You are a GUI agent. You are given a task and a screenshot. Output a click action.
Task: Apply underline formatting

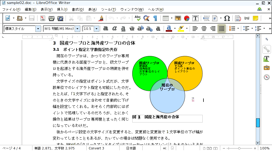pyautogui.click(x=123, y=29)
